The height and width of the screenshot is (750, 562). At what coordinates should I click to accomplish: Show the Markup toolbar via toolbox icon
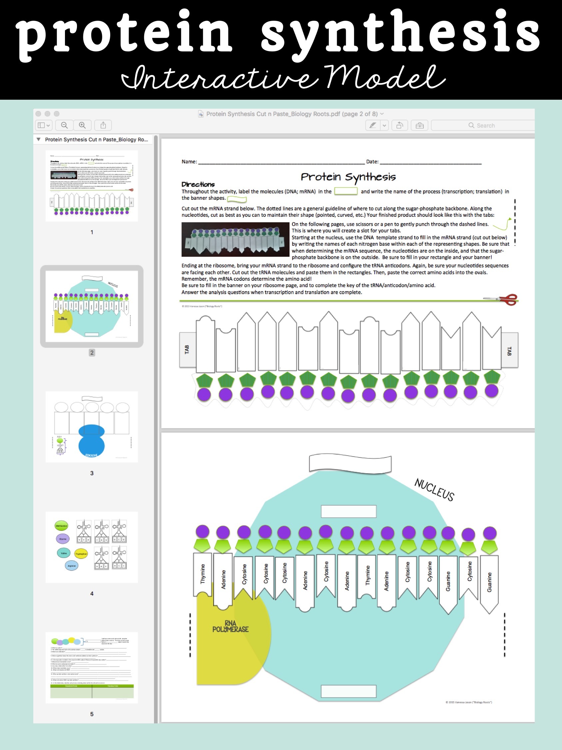[419, 125]
